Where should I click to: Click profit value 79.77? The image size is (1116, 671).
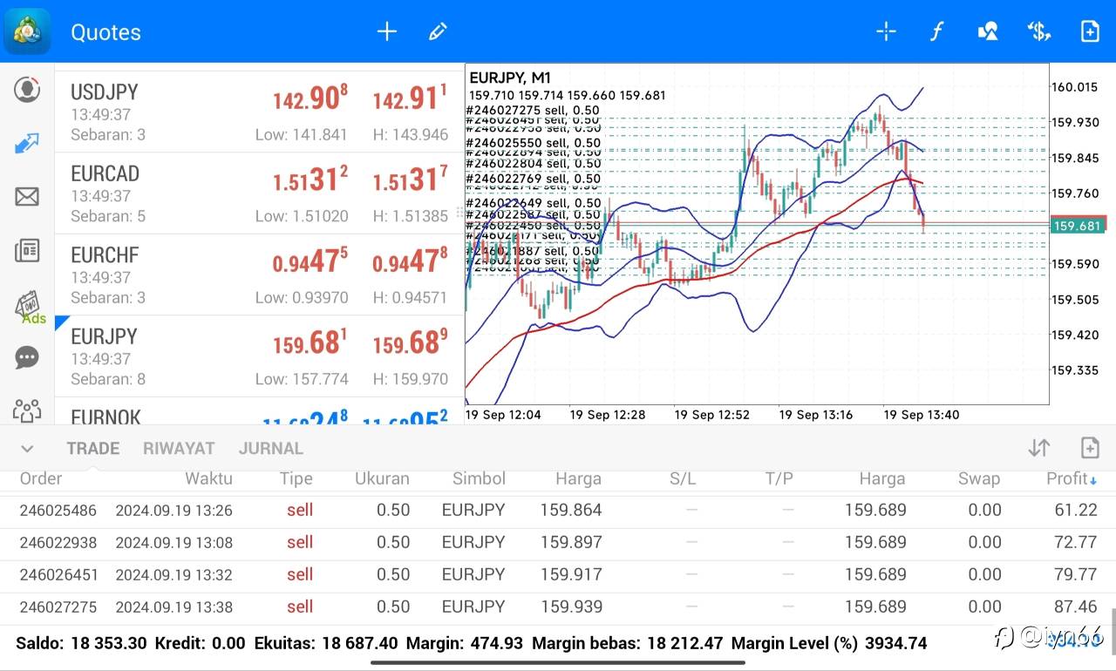(1076, 574)
